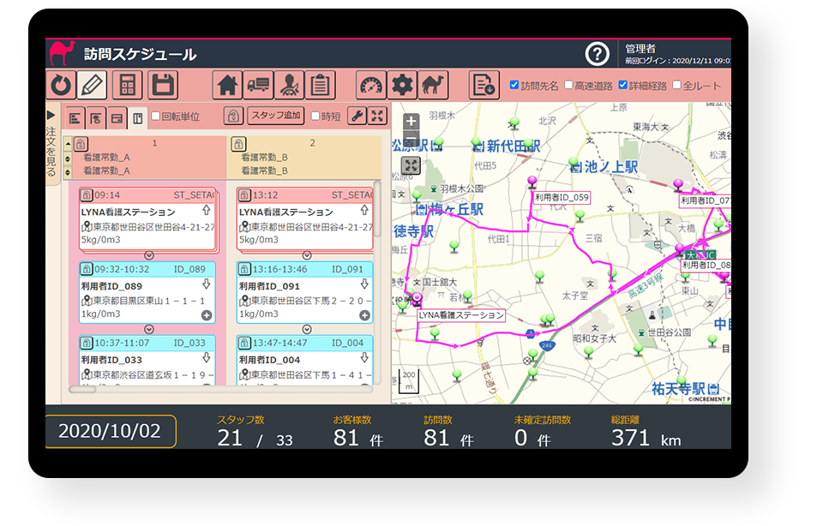
Task: Expand chevron below 09:14 LYNA card
Action: [149, 255]
